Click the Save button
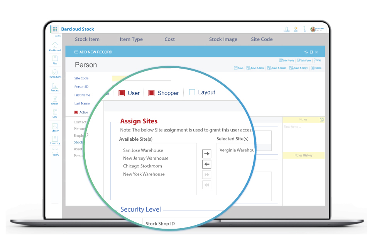Screen dimensions: 377x251 point(239,68)
